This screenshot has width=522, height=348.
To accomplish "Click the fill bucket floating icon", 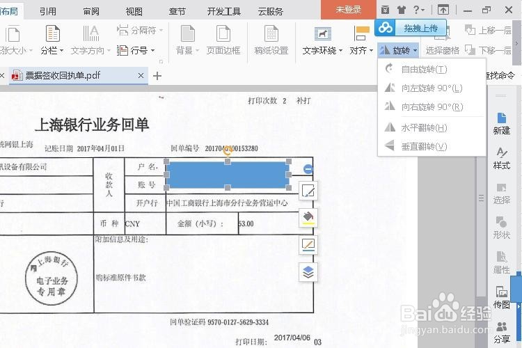I will coord(308,218).
